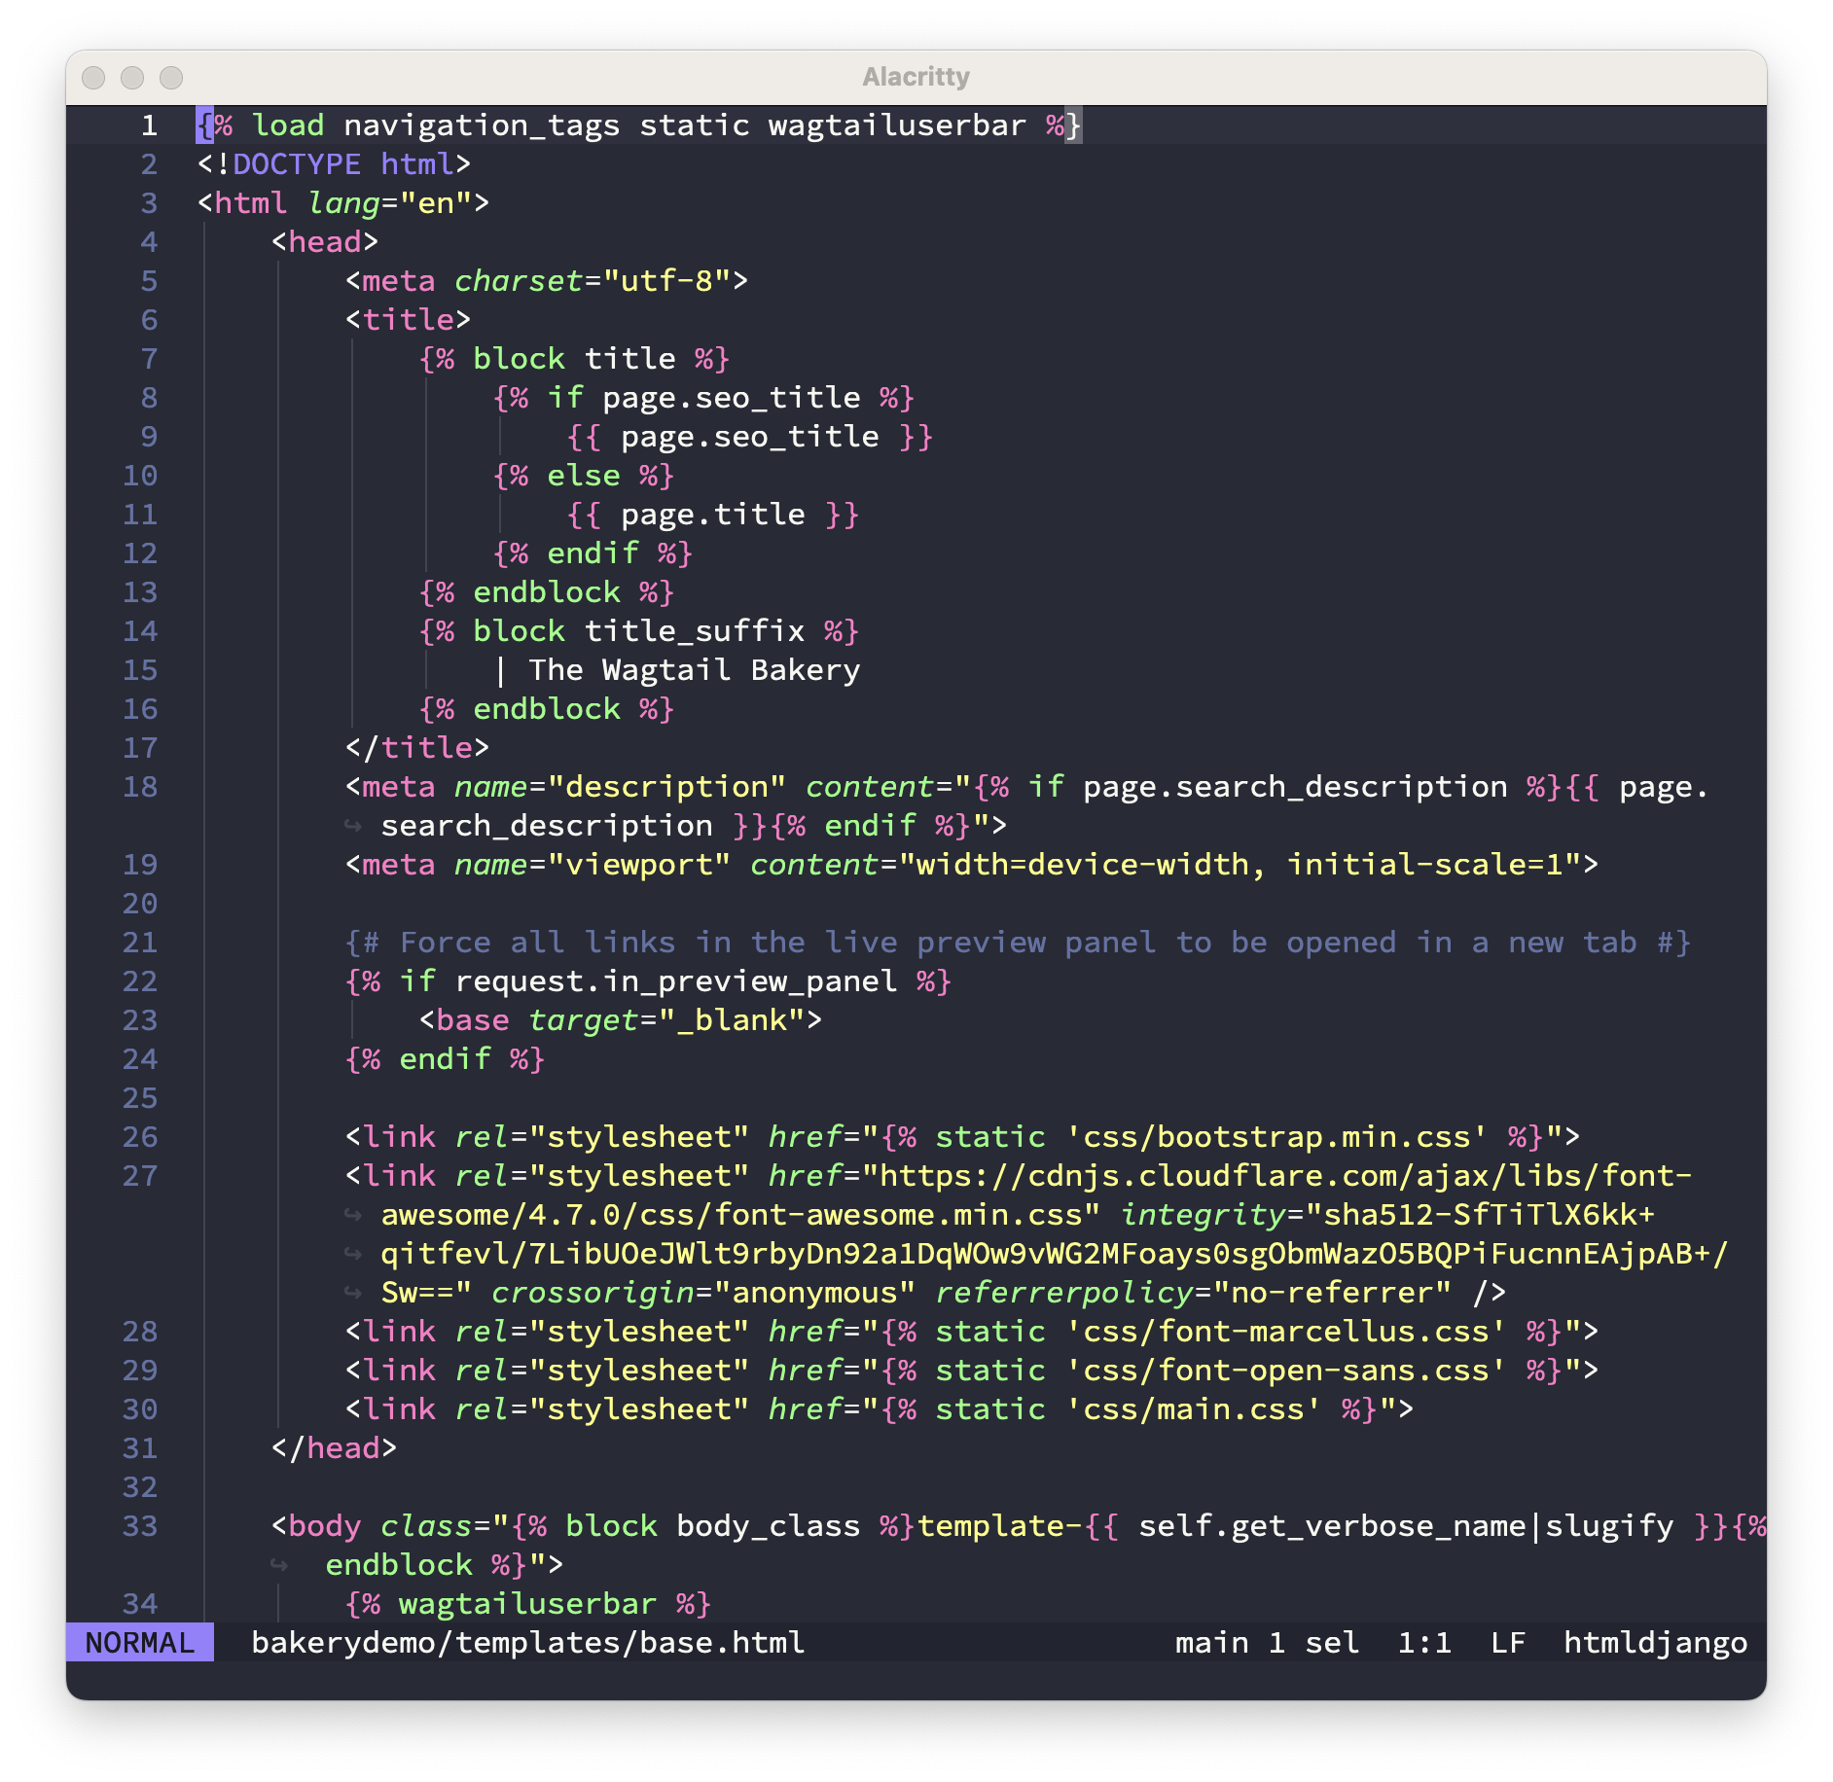This screenshot has width=1833, height=1782.
Task: Click the minimize window button
Action: pos(132,78)
